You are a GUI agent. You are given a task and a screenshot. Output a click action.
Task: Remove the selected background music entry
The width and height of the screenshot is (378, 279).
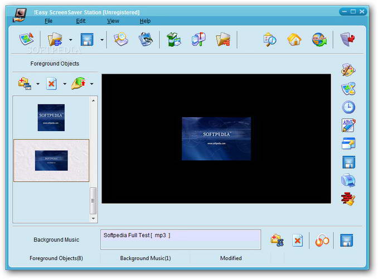[298, 240]
